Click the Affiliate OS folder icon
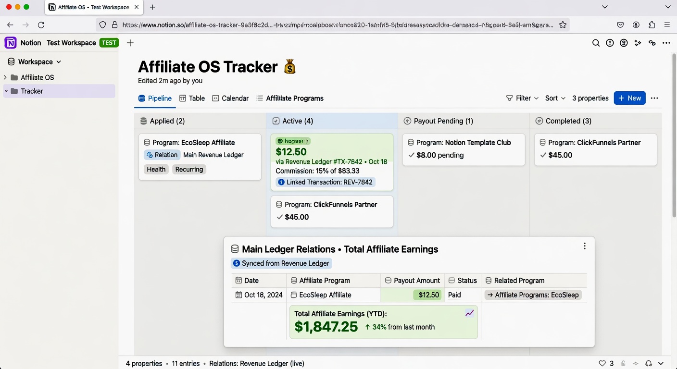This screenshot has width=677, height=369. (x=14, y=77)
